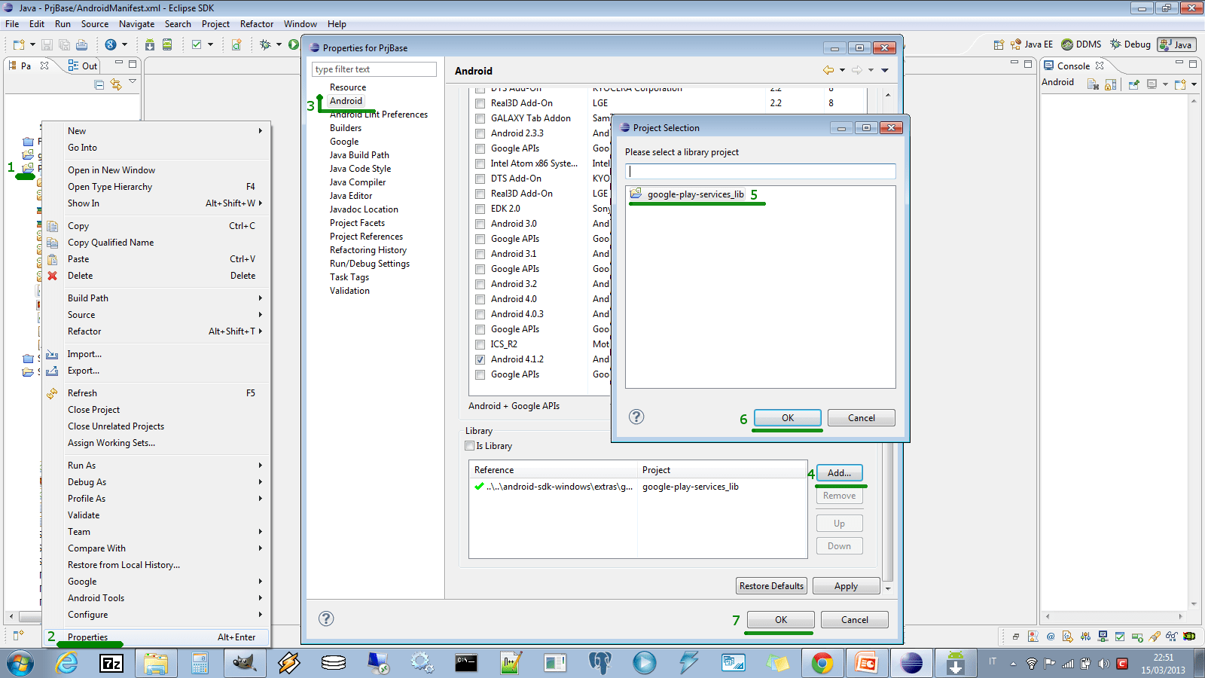Check the Android 2.3.3 target checkbox
Screen dimensions: 1205x678
[x=480, y=133]
